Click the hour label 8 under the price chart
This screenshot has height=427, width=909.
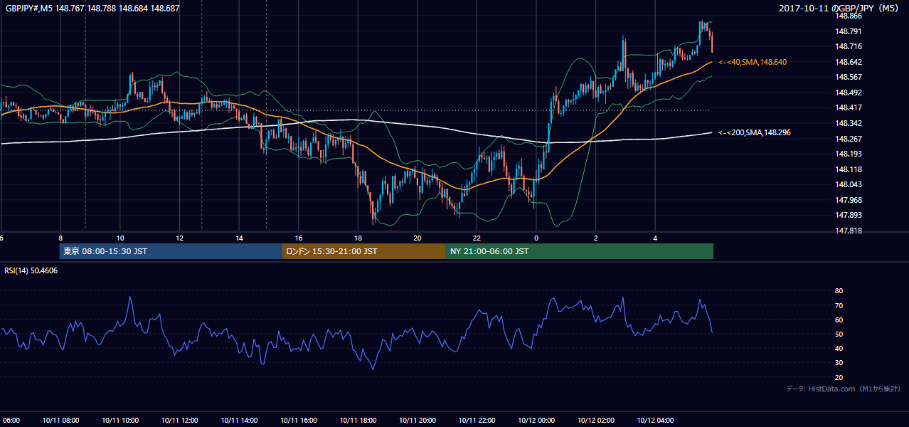click(61, 238)
